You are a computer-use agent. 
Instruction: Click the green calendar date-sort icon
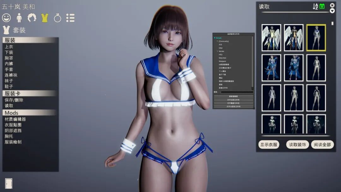pyautogui.click(x=322, y=6)
